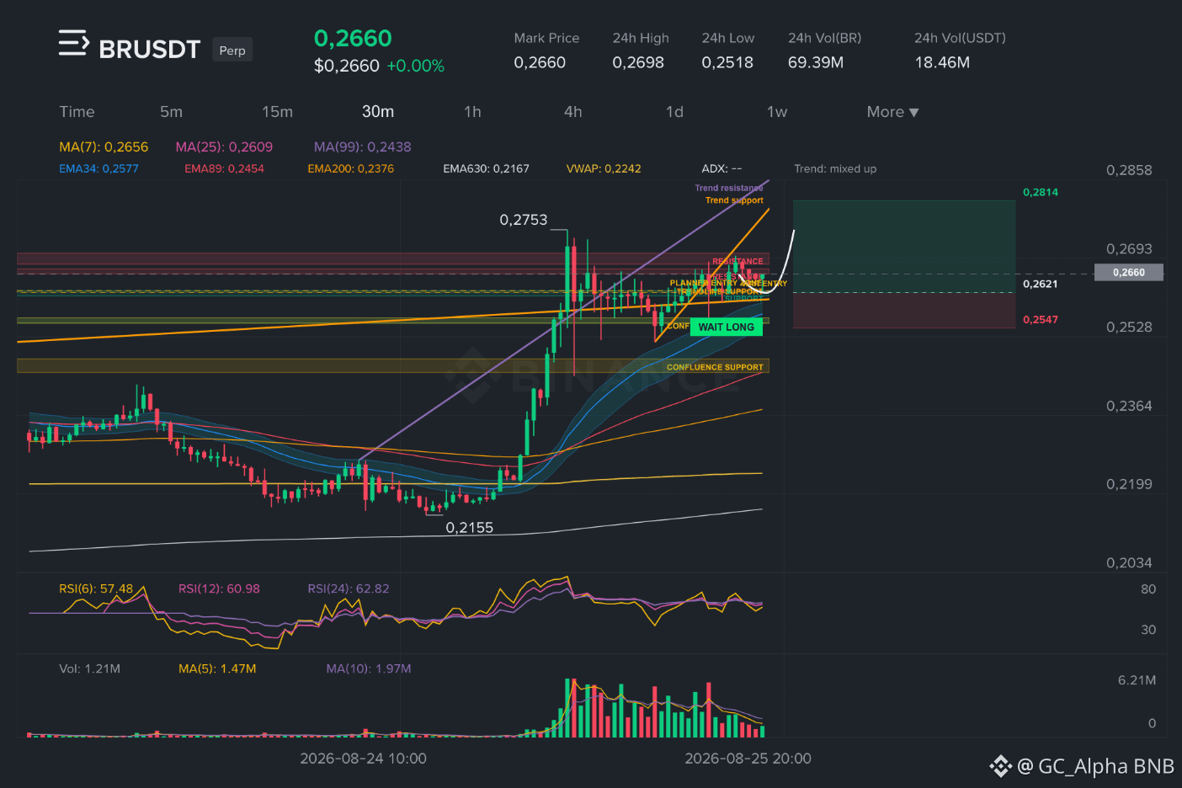Screen dimensions: 1182x788
Task: Click the ADX indicator label
Action: pos(721,168)
